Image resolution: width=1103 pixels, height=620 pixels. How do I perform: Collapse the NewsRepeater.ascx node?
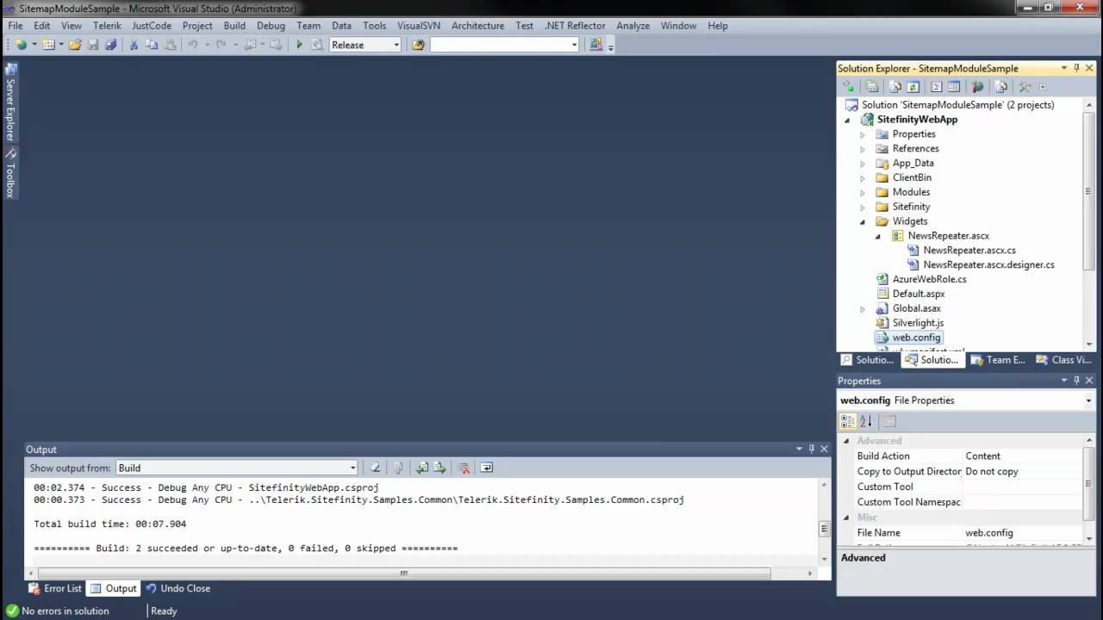coord(878,236)
